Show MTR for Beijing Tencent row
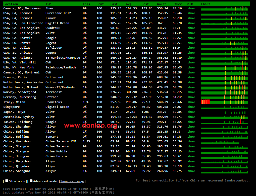Image resolution: width=256 pixels, height=196 pixels. (191, 137)
